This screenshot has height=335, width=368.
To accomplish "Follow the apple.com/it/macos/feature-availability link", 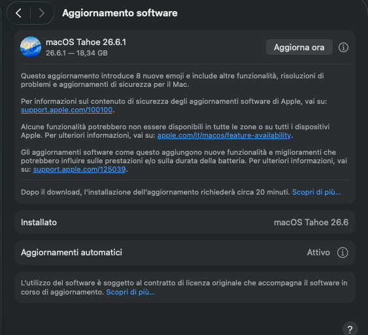I will [224, 135].
